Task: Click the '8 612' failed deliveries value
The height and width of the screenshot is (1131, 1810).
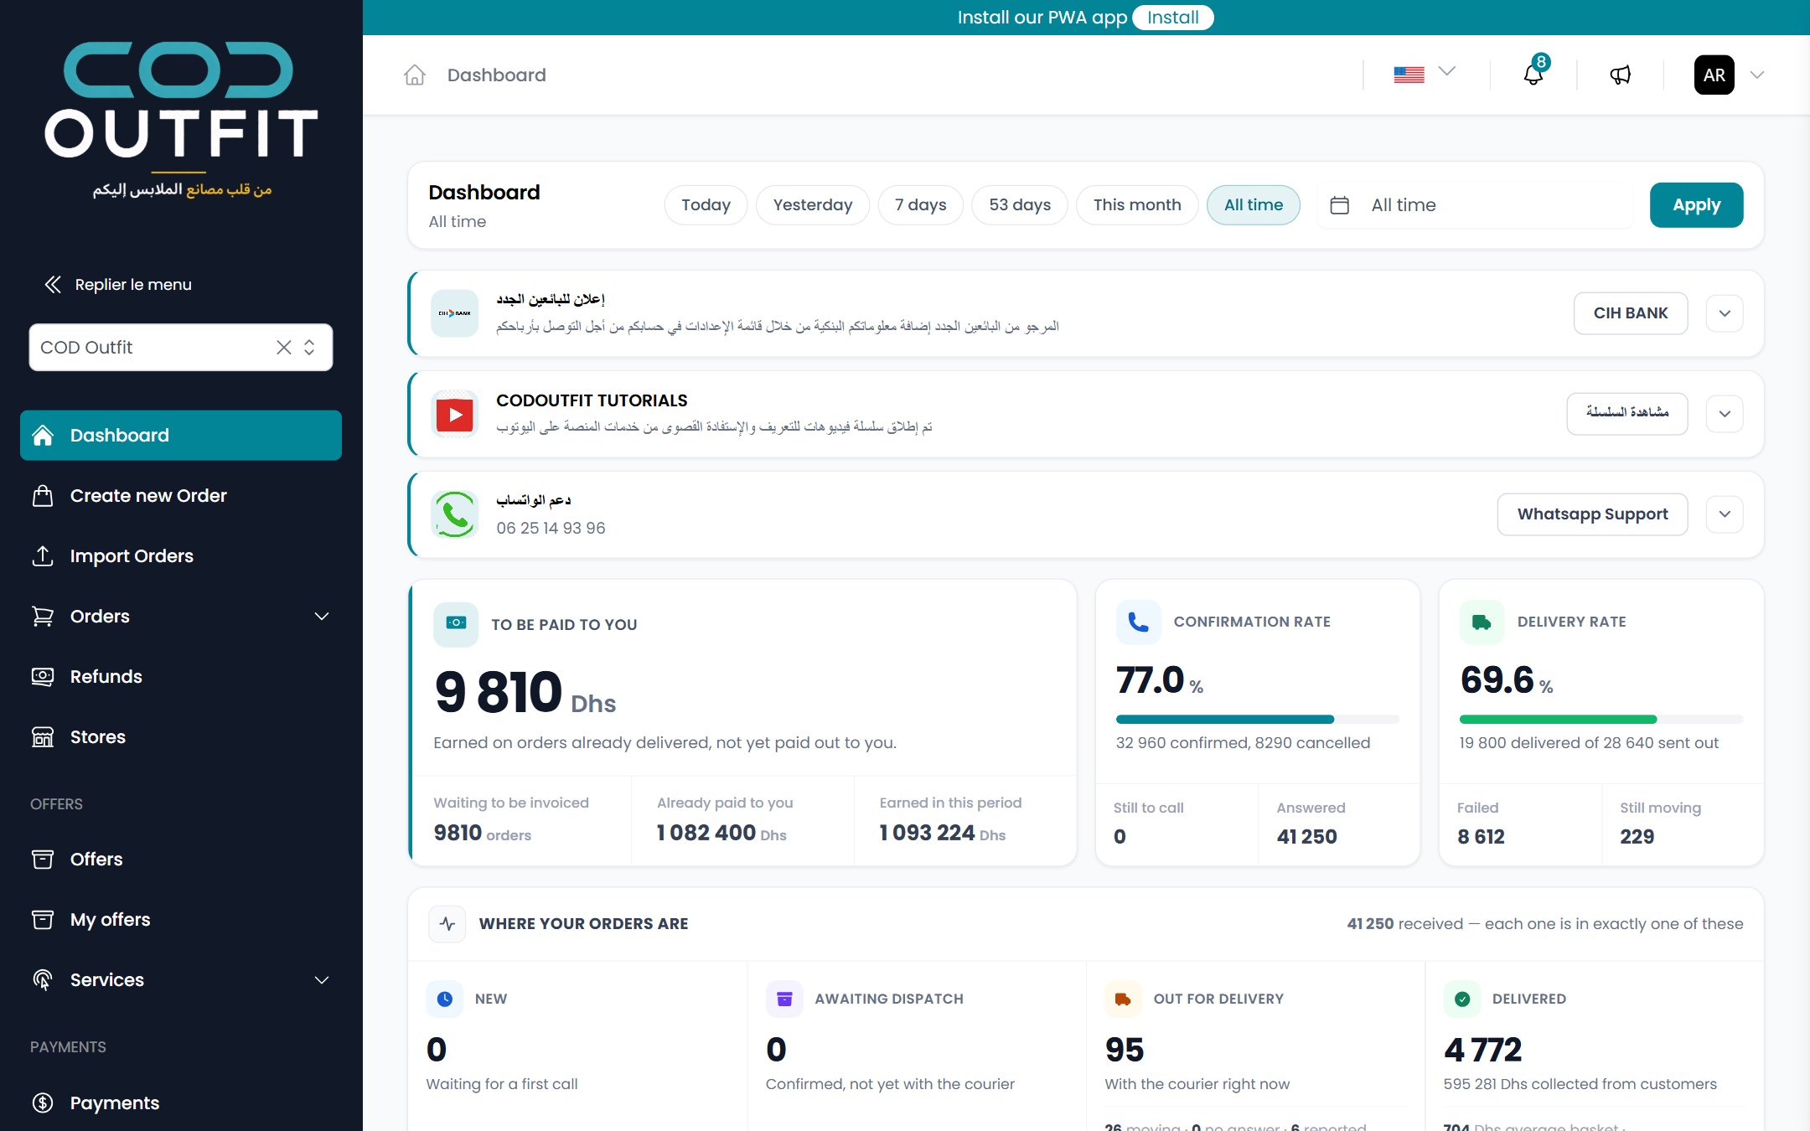Action: point(1481,837)
